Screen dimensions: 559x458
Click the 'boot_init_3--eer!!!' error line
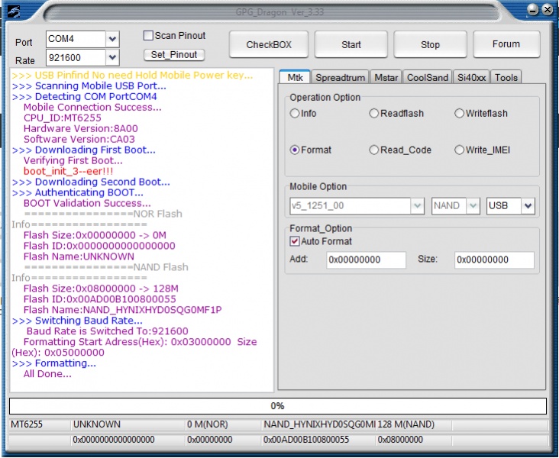pos(68,172)
